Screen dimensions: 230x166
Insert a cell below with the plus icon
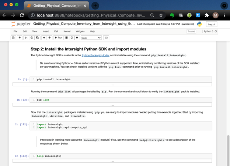pyautogui.click(x=20, y=38)
